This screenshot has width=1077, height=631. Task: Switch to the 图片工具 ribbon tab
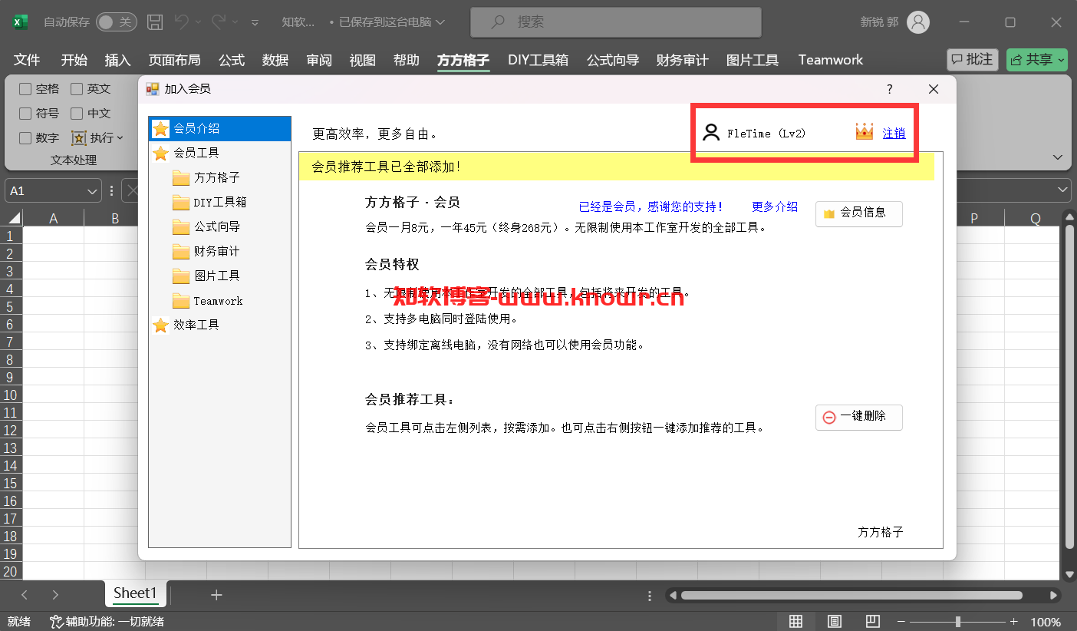(x=753, y=60)
